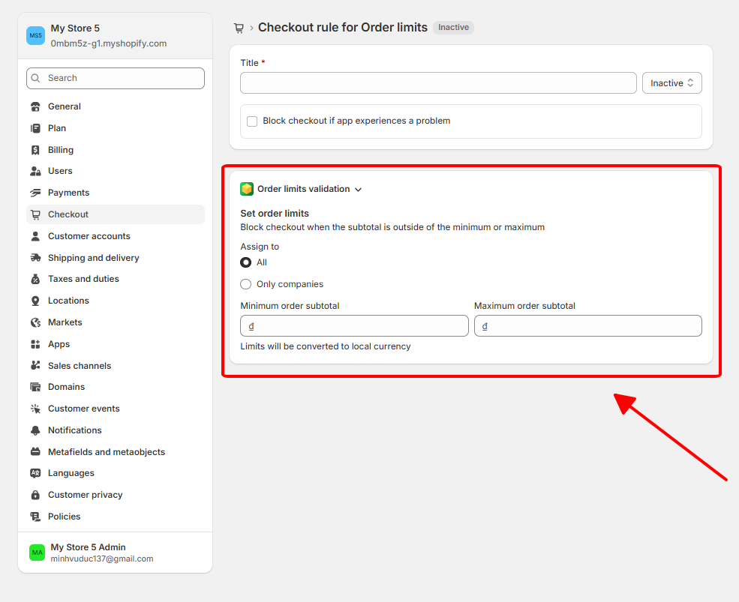This screenshot has width=739, height=602.
Task: Click the Customer accounts person icon
Action: click(35, 236)
